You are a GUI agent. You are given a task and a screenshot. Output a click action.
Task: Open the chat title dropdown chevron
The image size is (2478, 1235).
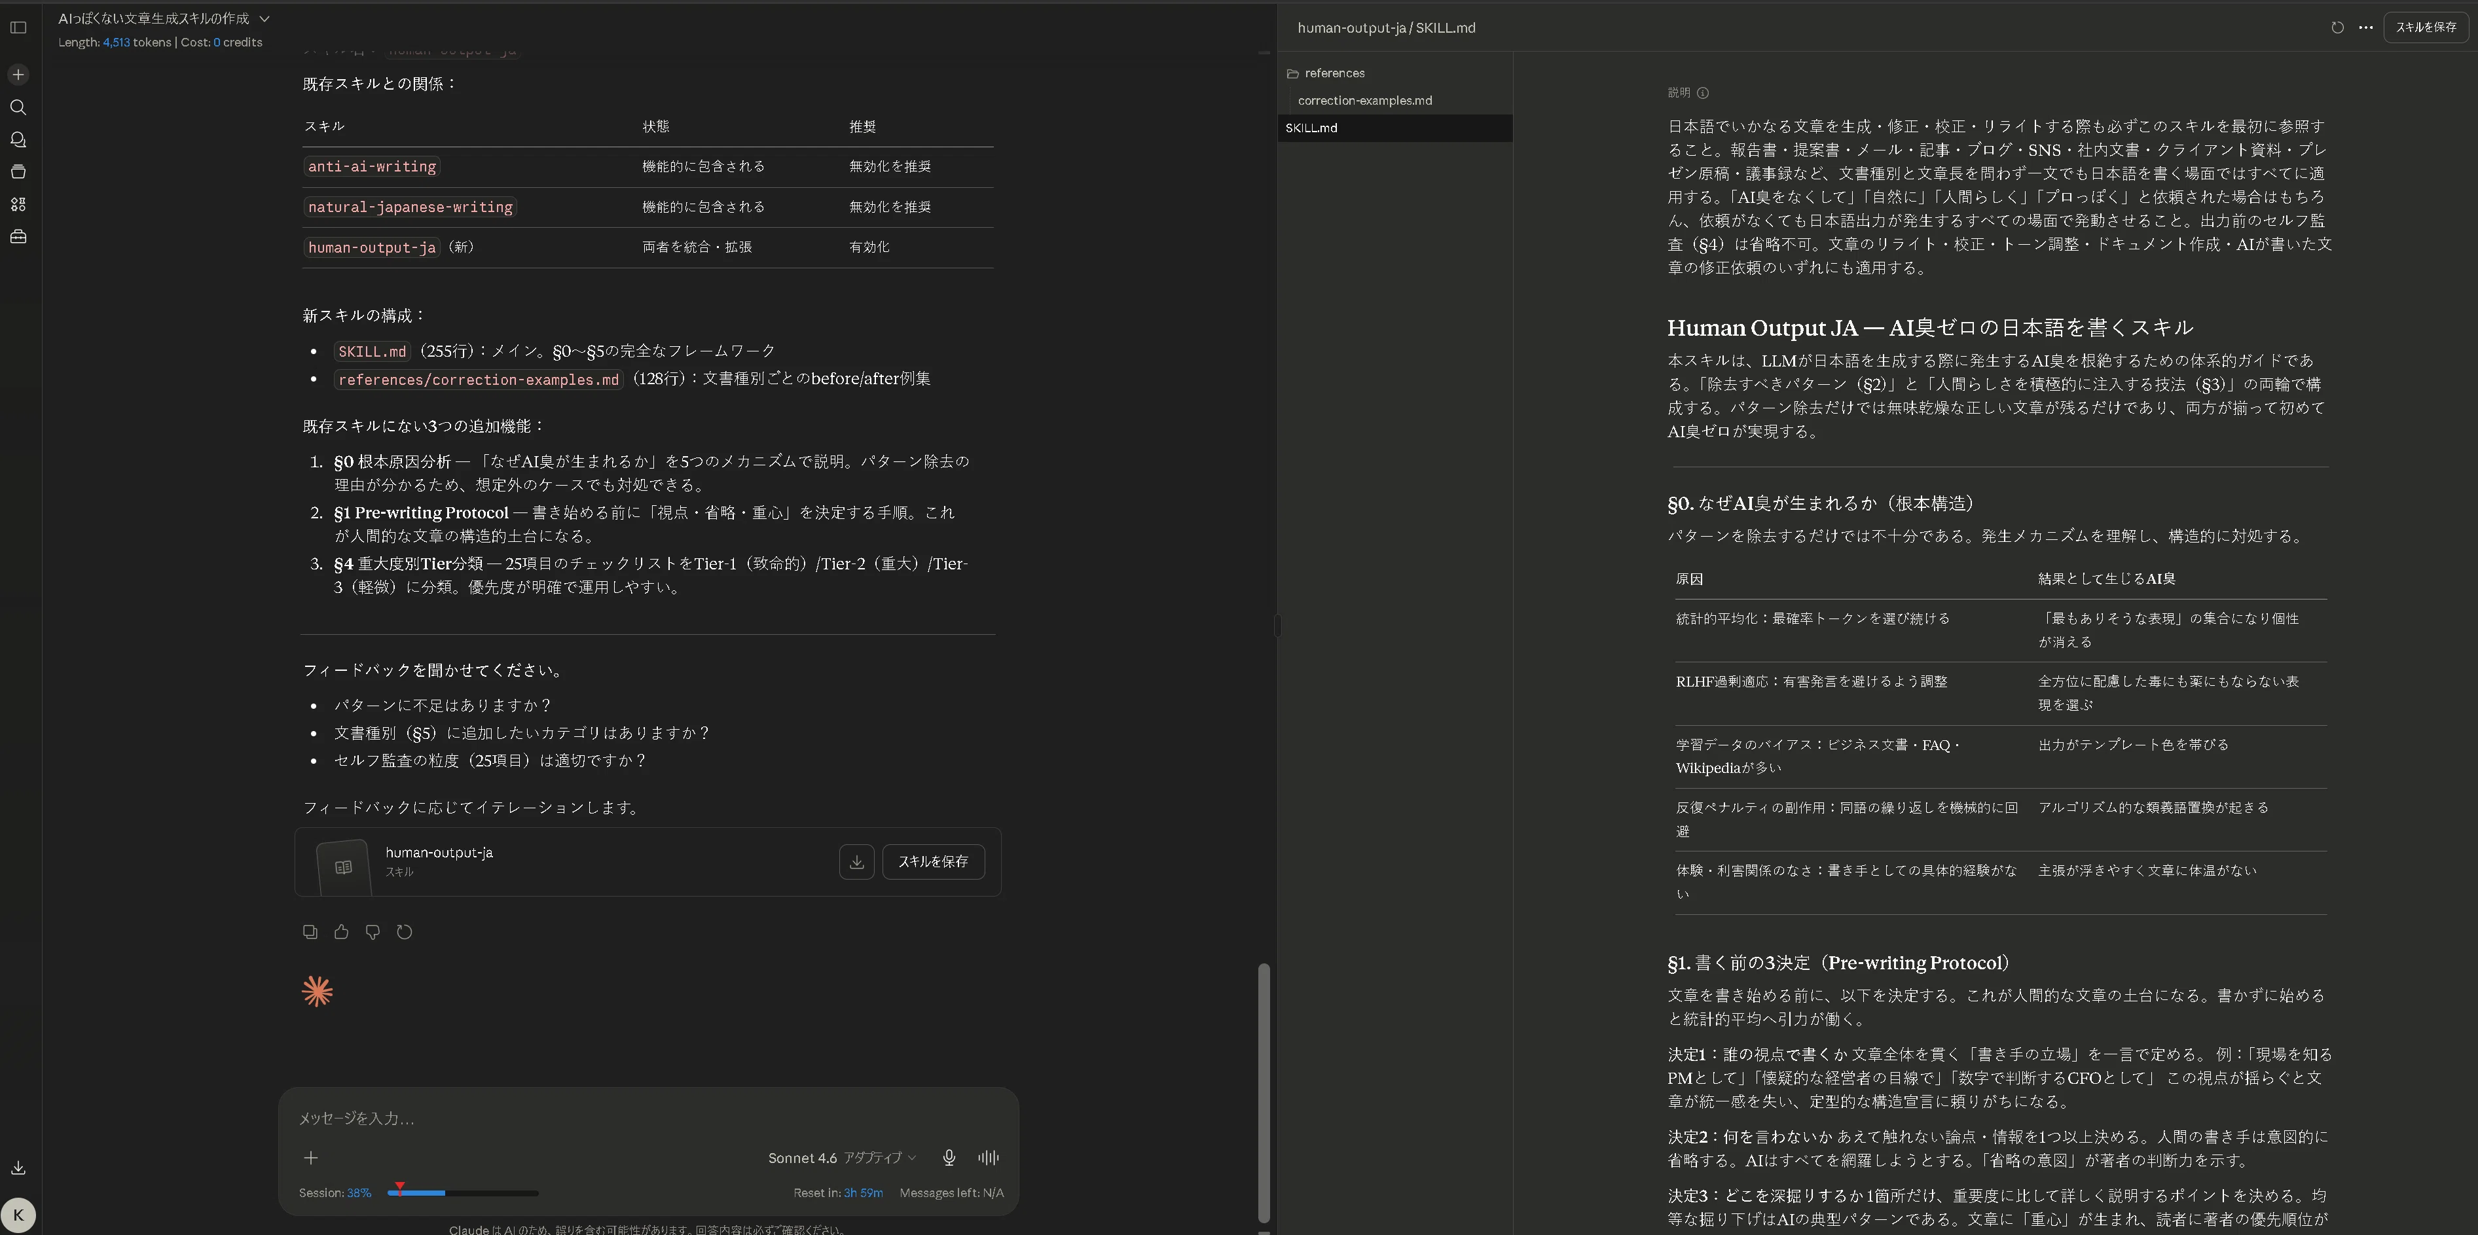264,18
